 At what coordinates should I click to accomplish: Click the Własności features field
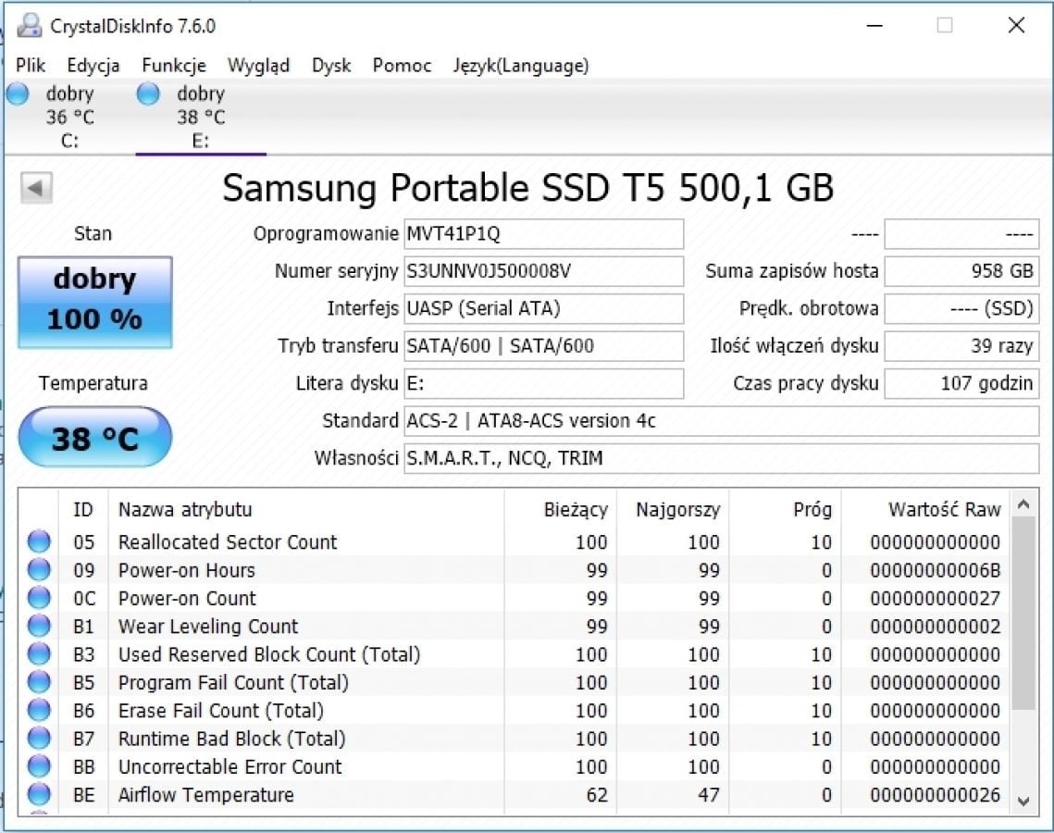pos(721,458)
